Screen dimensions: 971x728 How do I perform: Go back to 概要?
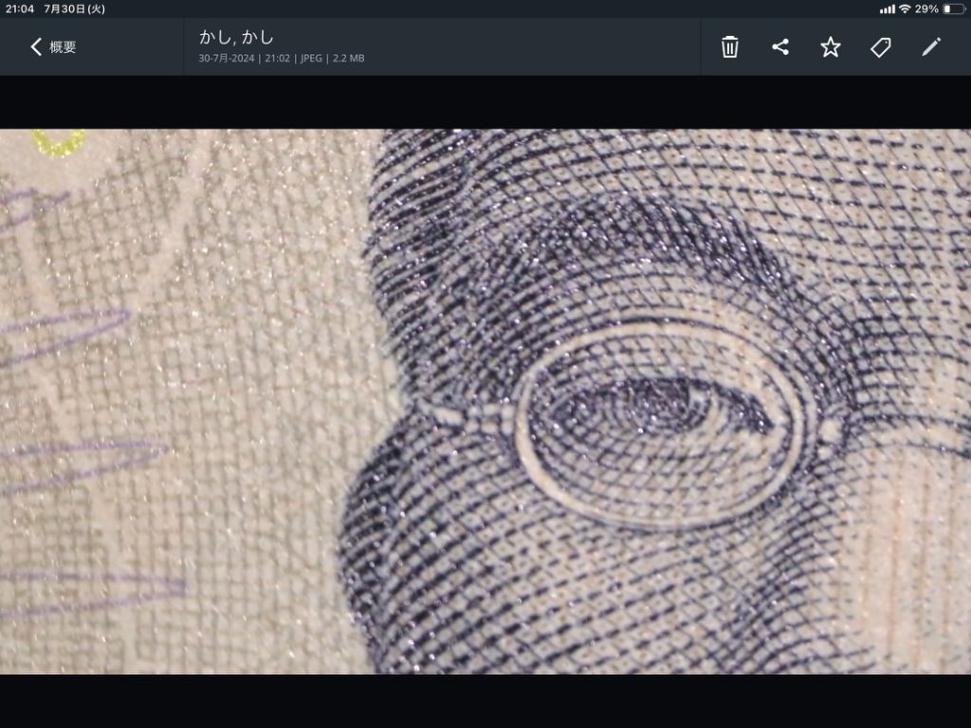pos(53,47)
